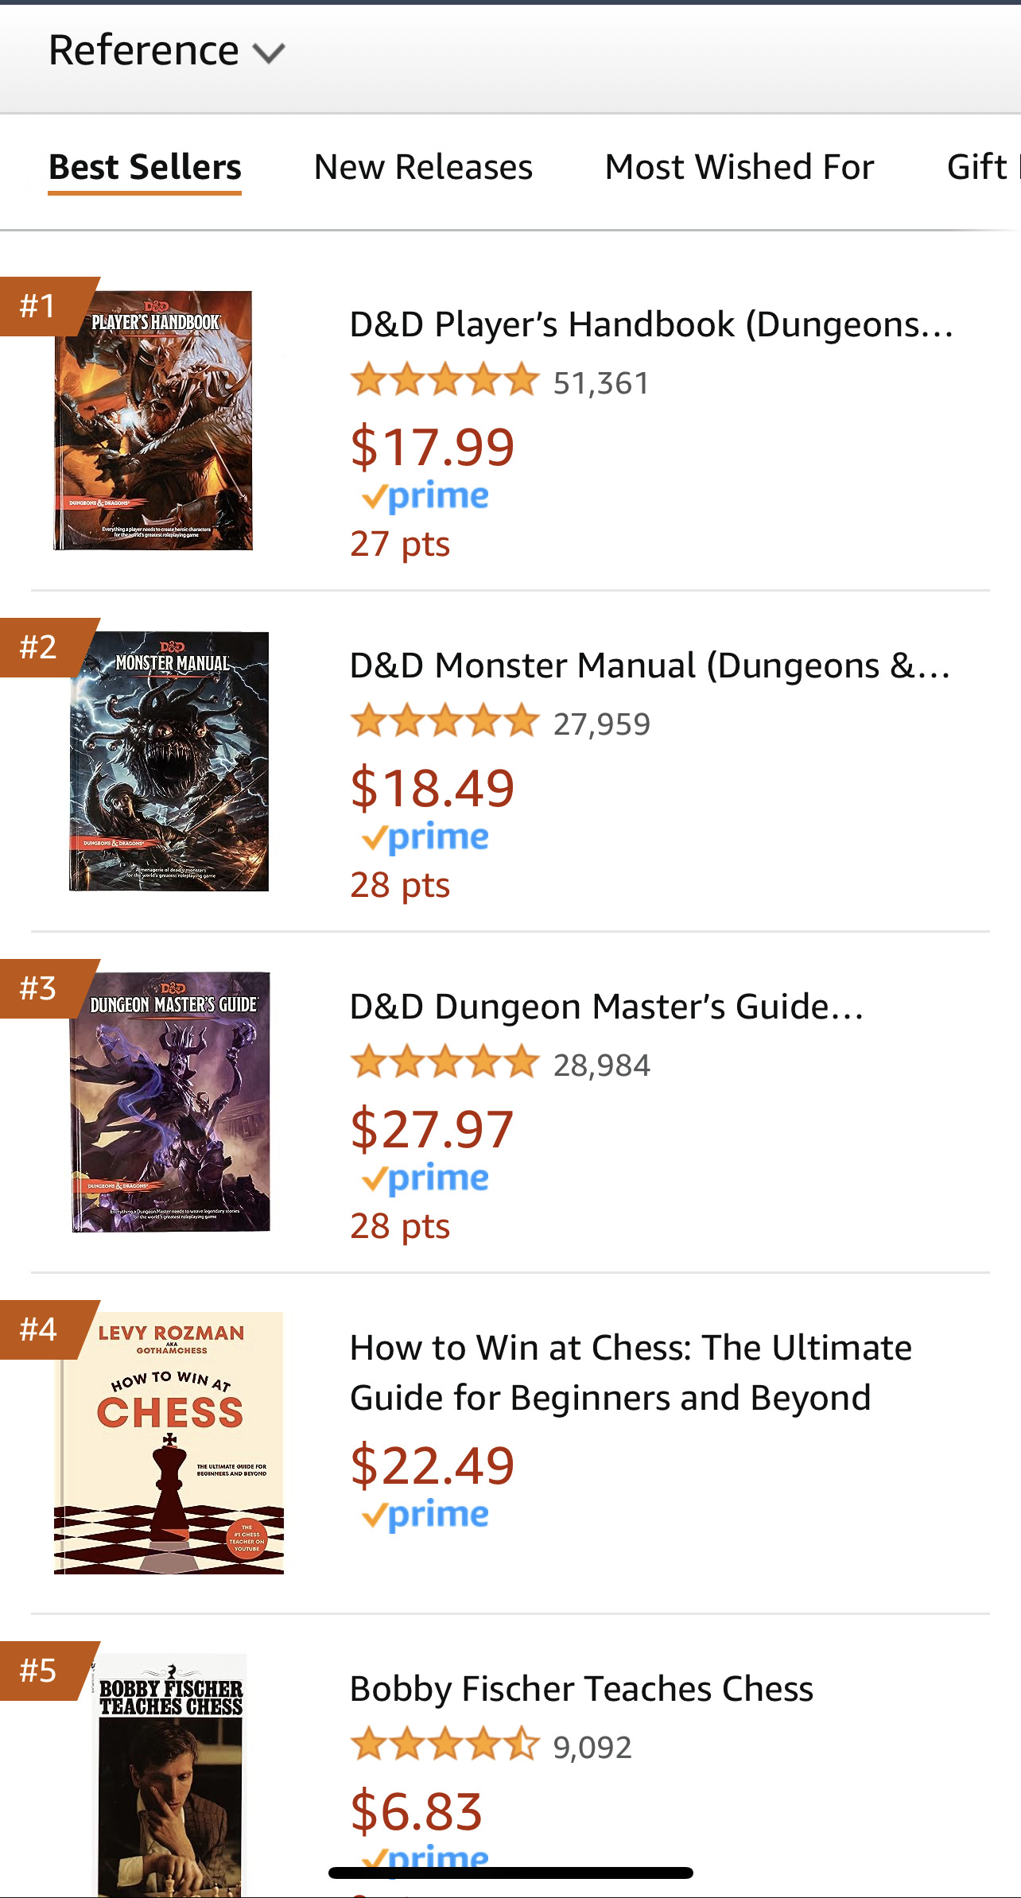Tap the How to Win at Chess cover
1021x1898 pixels.
pyautogui.click(x=169, y=1442)
